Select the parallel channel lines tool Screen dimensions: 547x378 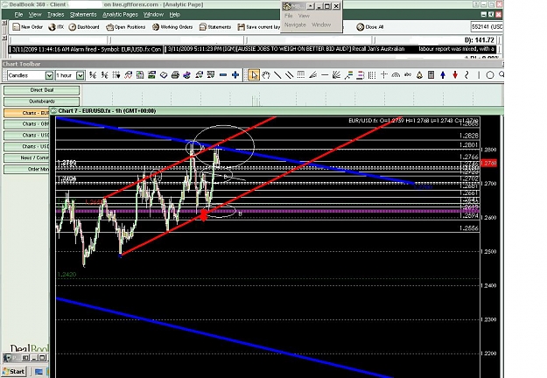(289, 75)
